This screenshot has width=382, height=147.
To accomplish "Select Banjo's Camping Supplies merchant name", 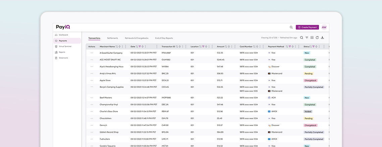I will (x=112, y=87).
